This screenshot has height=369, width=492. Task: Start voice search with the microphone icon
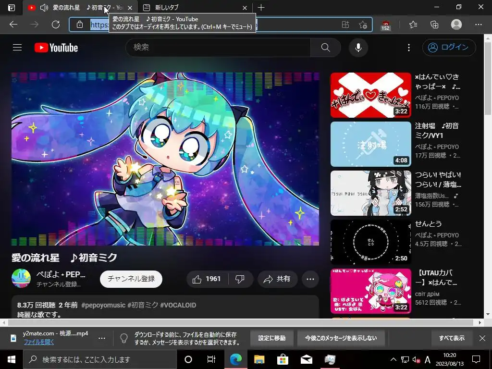click(x=358, y=48)
